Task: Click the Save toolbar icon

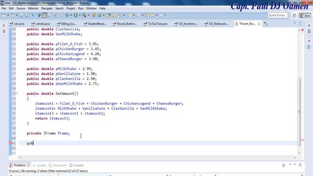Action: (x=21, y=15)
